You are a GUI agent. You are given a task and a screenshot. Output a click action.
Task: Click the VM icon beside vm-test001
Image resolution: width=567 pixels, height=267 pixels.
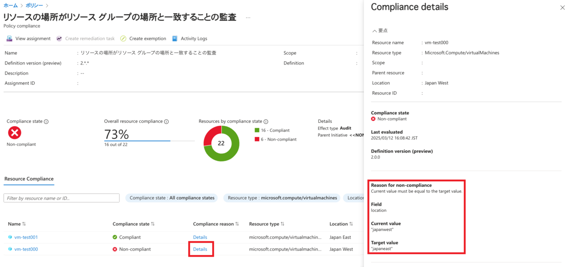tap(10, 237)
